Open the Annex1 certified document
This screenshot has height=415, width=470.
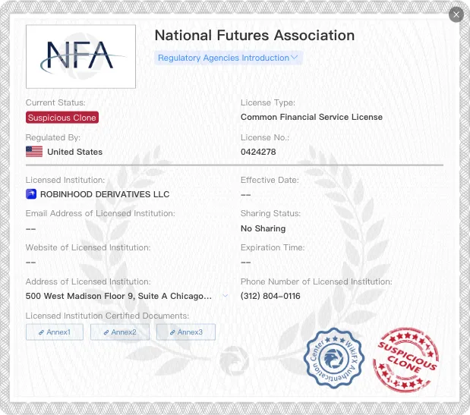tap(55, 332)
